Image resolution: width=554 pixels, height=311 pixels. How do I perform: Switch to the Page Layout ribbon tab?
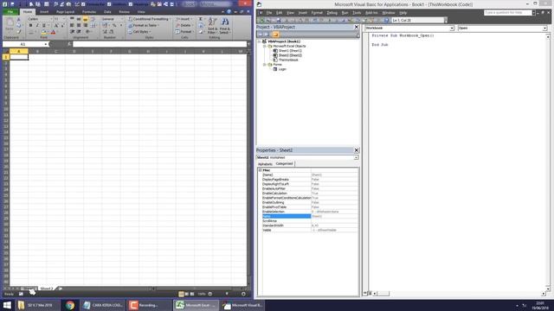coord(66,11)
